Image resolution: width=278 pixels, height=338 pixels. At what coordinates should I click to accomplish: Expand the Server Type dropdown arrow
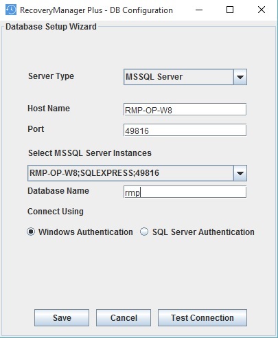240,77
